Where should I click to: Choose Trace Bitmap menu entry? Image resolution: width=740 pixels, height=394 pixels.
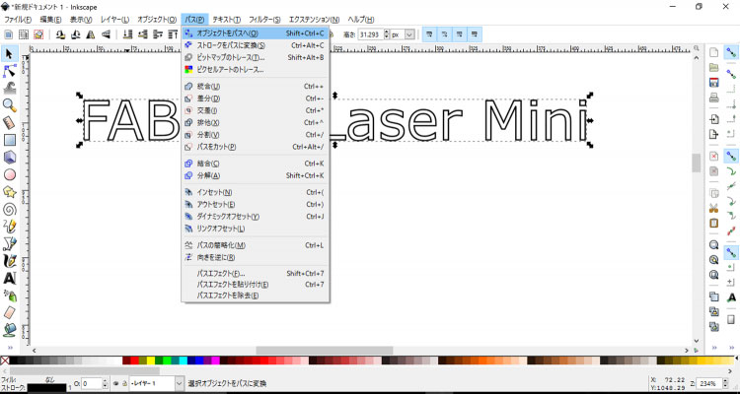[255, 57]
